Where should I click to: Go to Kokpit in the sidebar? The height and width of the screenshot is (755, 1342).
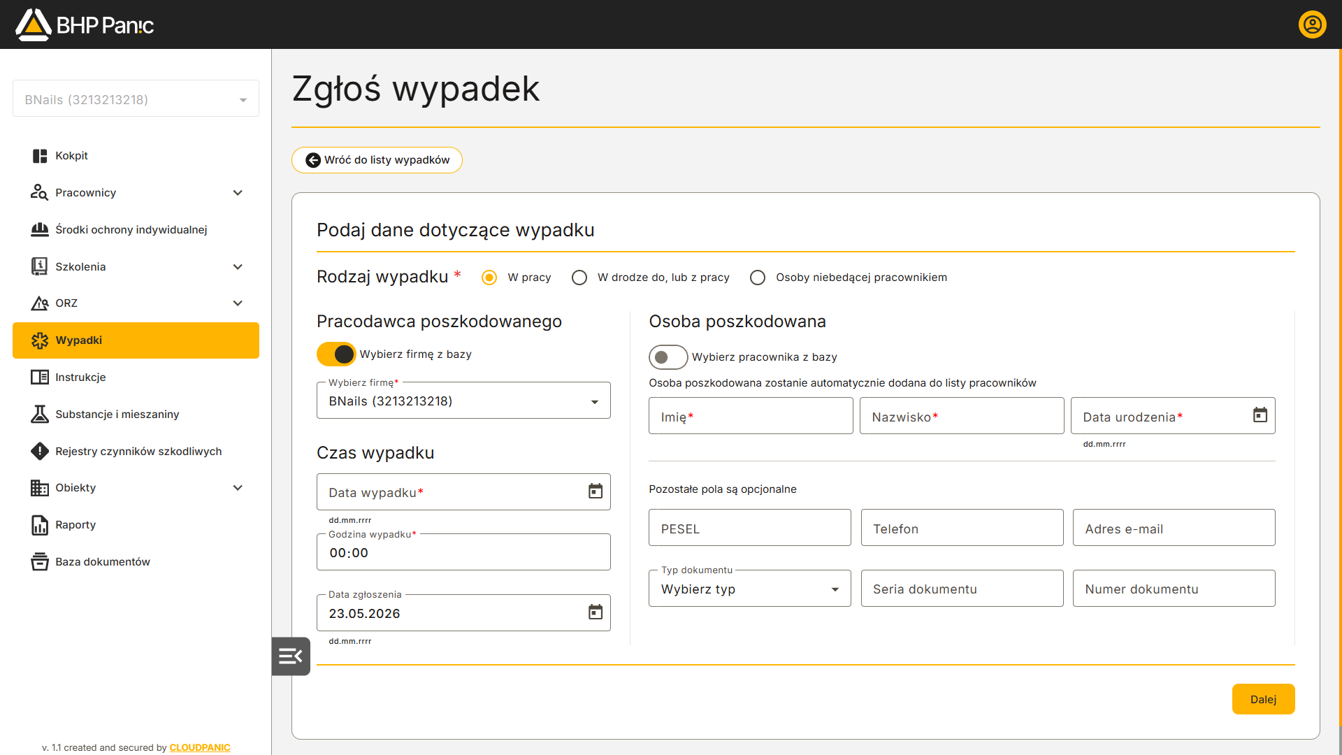coord(136,156)
